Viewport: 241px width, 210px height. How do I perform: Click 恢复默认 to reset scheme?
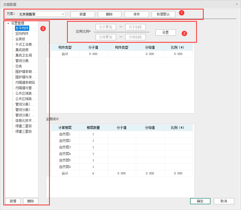[x=163, y=14]
